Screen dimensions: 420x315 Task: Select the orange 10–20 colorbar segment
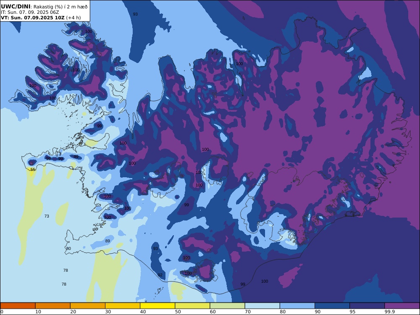(x=53, y=306)
